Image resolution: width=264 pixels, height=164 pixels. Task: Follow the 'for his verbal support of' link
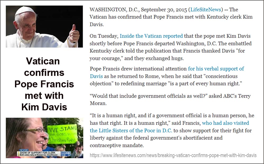point(216,69)
